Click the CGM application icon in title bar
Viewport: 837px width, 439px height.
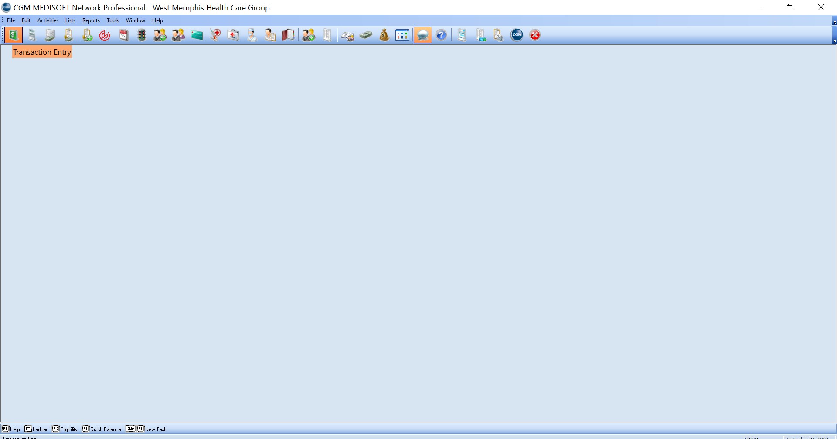click(x=7, y=7)
